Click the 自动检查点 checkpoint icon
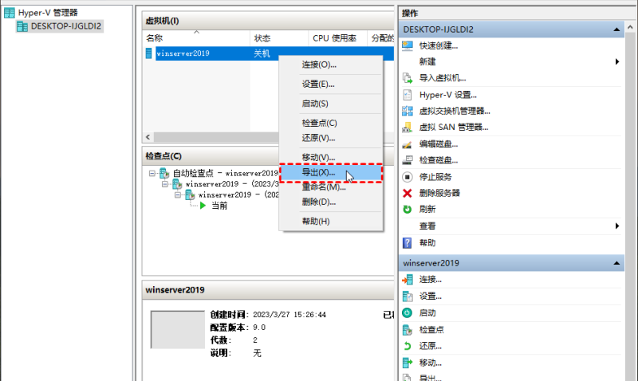The width and height of the screenshot is (638, 381). pos(164,173)
